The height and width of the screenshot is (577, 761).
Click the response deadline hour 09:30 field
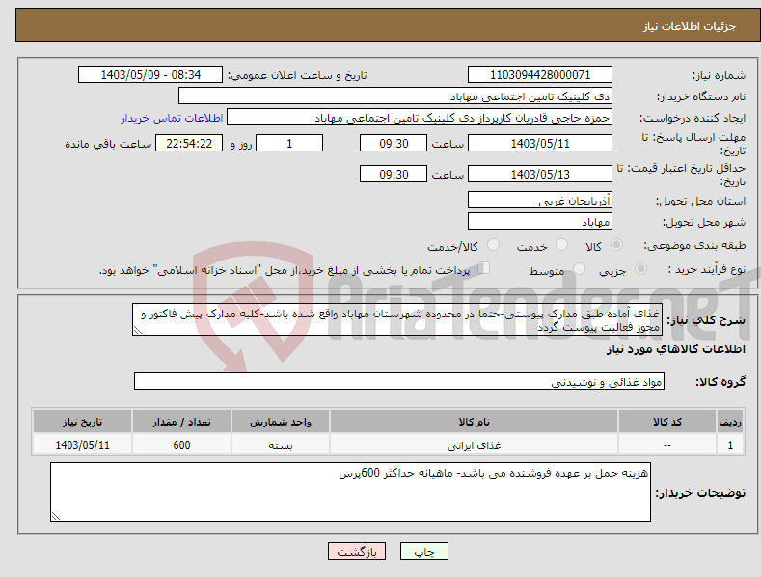[x=394, y=143]
